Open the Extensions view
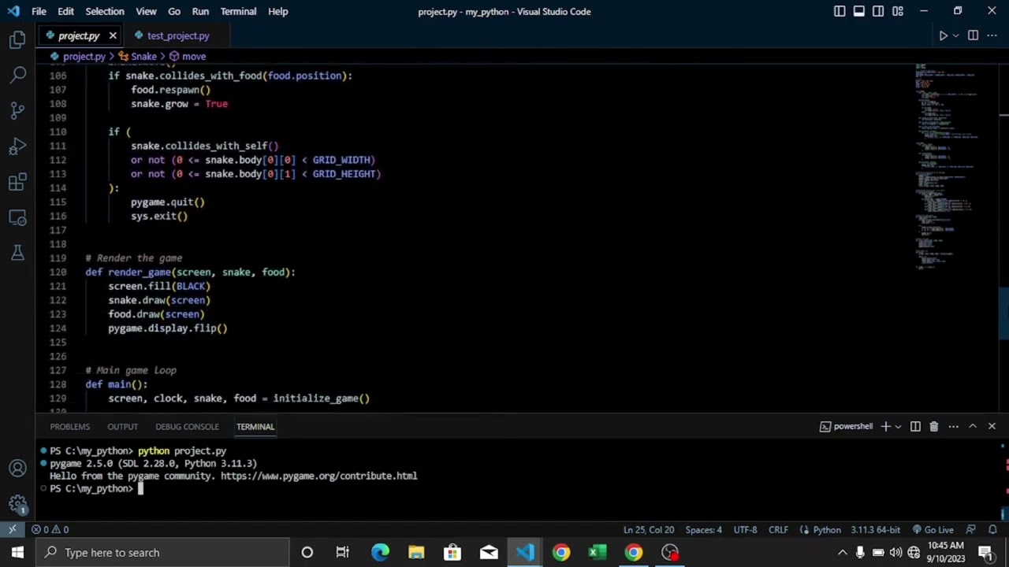1009x567 pixels. [17, 182]
